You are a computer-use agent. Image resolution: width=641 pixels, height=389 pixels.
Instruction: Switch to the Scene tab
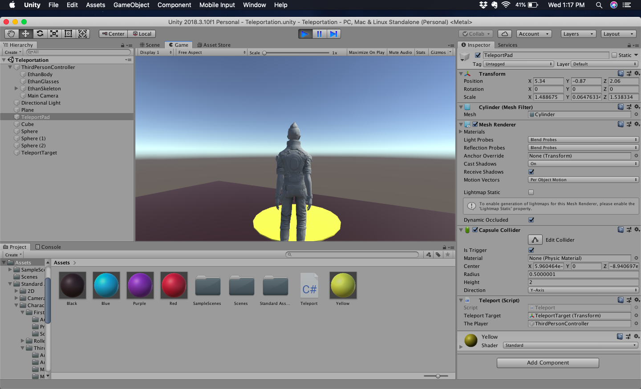point(150,45)
